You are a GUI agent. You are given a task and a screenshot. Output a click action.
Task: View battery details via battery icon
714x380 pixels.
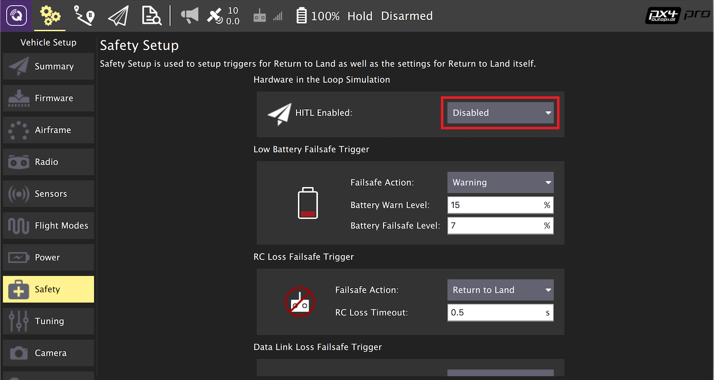tap(302, 15)
